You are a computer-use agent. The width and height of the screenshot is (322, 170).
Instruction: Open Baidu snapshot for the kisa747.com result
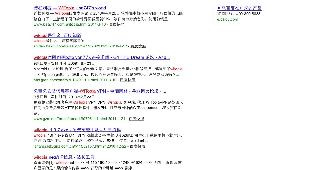(117, 24)
